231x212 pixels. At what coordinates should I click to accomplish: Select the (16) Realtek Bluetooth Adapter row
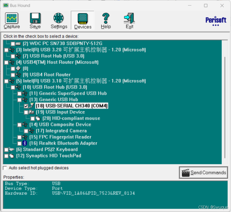(x=63, y=143)
